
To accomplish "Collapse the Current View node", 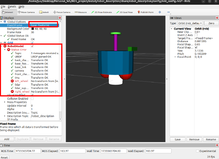I will tap(172, 29).
